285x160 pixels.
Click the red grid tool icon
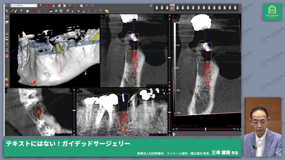33,11
